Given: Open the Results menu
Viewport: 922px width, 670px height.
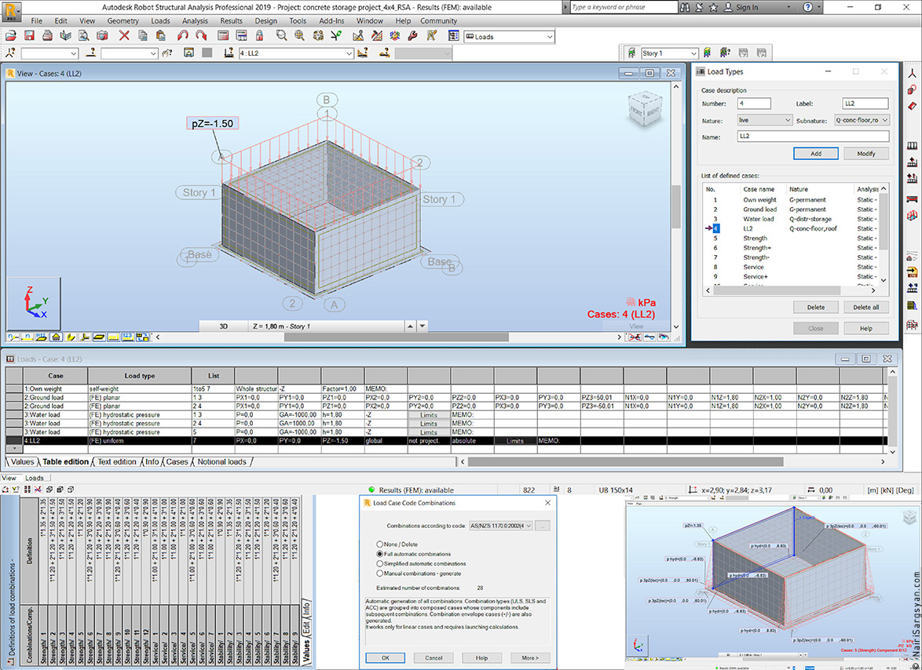Looking at the screenshot, I should [x=231, y=20].
